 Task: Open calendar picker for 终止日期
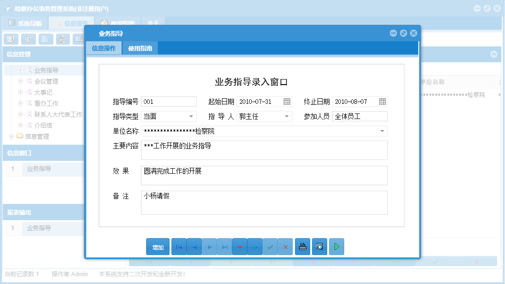coord(382,101)
